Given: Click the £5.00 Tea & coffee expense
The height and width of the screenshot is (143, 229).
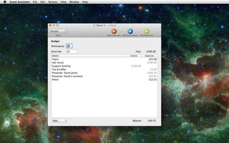Looking at the screenshot, I should [x=153, y=69].
